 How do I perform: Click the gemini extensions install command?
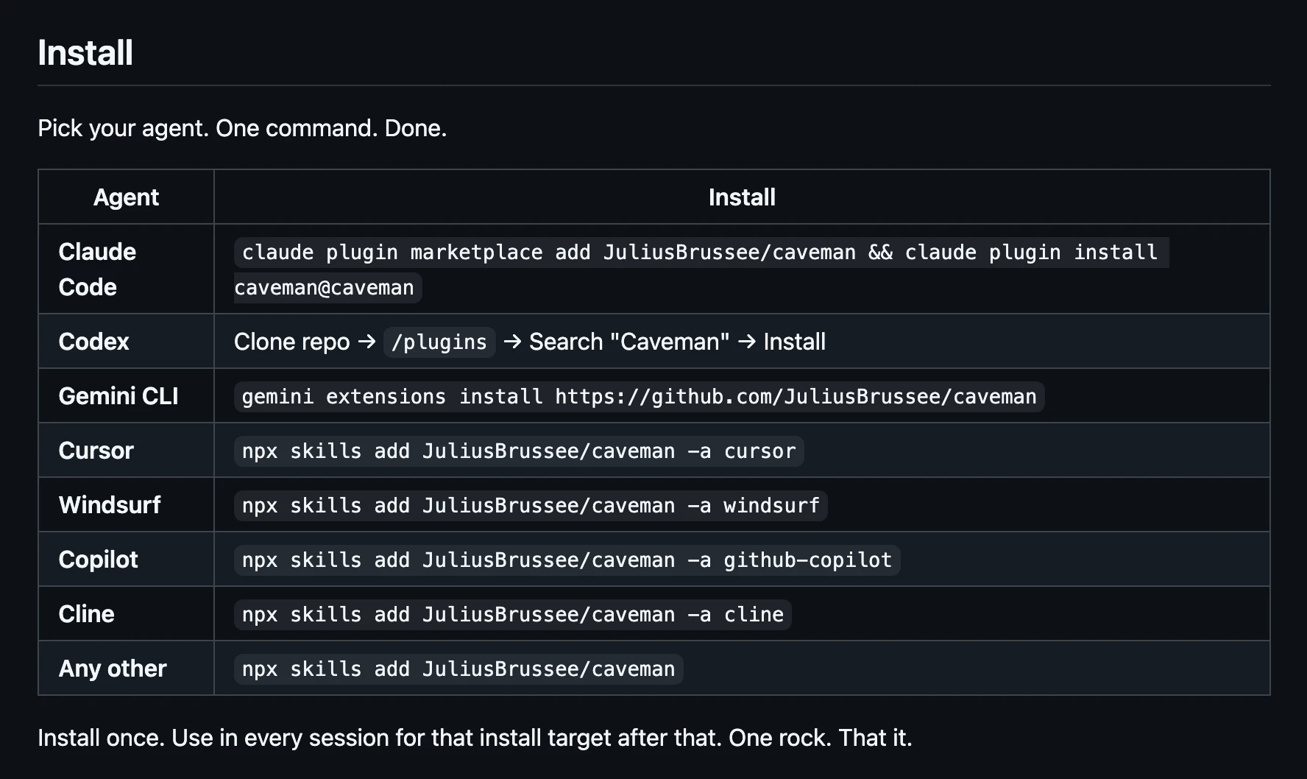pos(638,397)
